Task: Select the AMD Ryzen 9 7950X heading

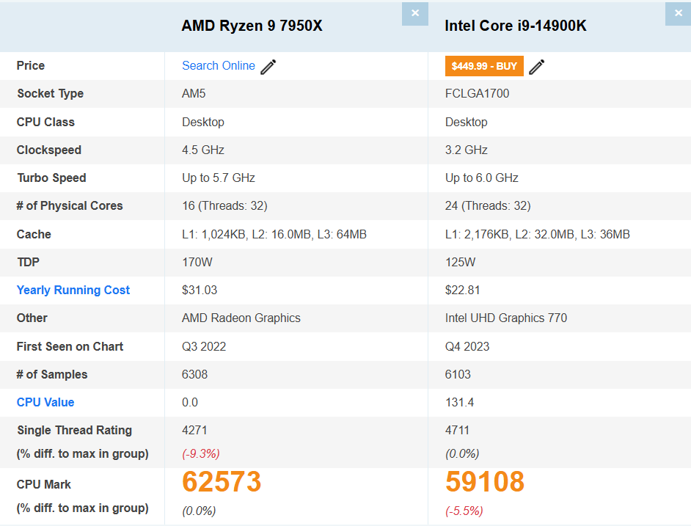Action: pos(252,26)
